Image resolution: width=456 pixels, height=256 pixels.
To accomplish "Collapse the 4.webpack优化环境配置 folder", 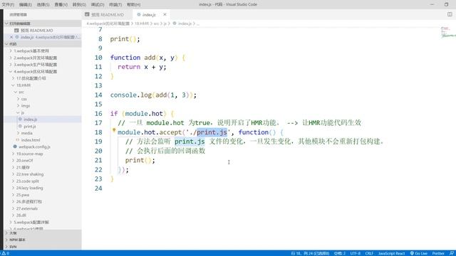I will pos(43,71).
